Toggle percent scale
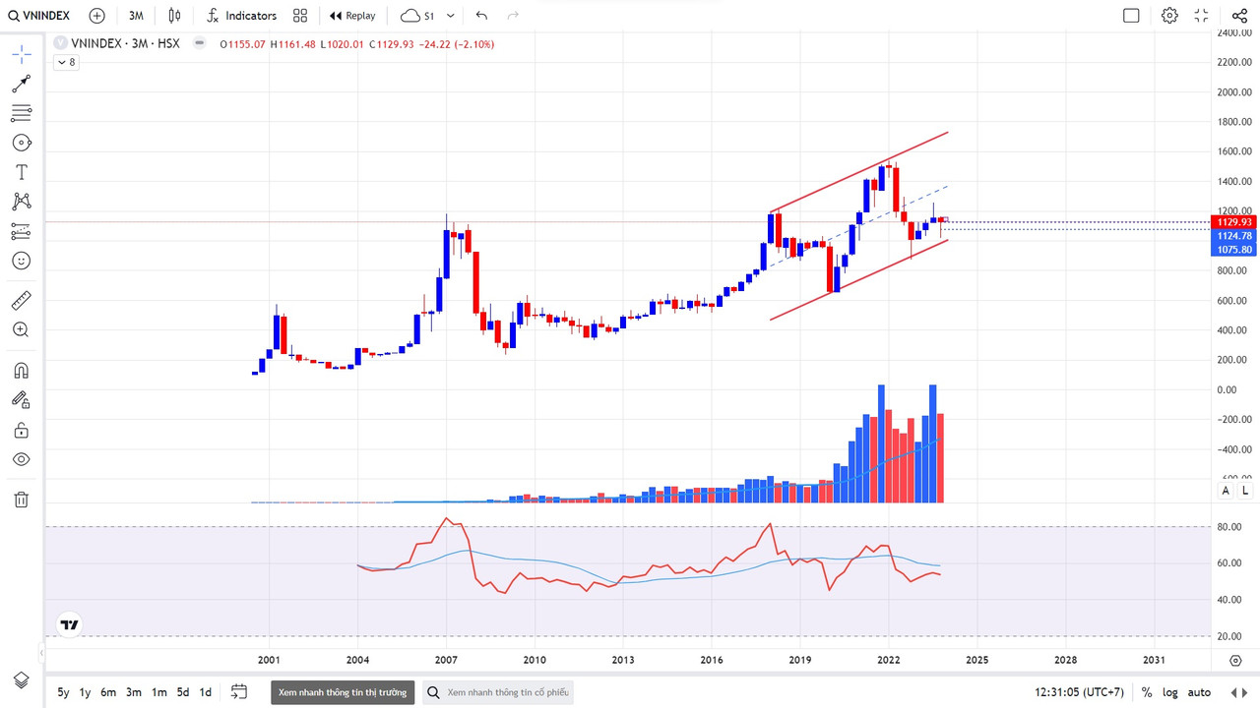 (x=1147, y=692)
